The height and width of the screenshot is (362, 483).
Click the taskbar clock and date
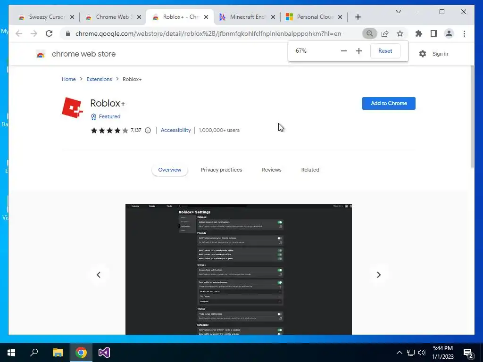[x=442, y=353]
